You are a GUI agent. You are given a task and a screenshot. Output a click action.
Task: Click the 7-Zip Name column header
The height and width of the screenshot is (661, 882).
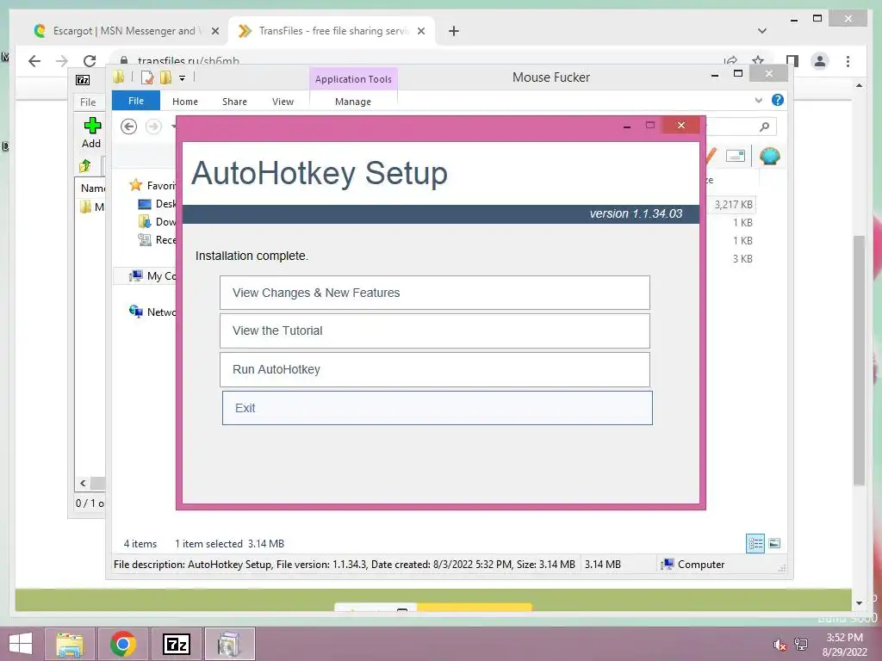pos(92,188)
